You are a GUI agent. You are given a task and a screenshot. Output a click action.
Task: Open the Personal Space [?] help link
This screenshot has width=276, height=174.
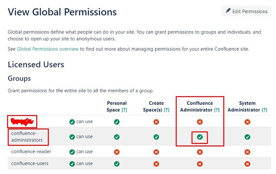124,110
